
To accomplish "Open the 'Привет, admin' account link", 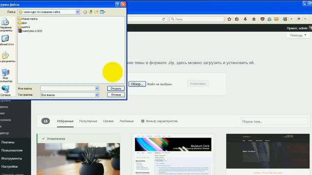I will [x=297, y=28].
